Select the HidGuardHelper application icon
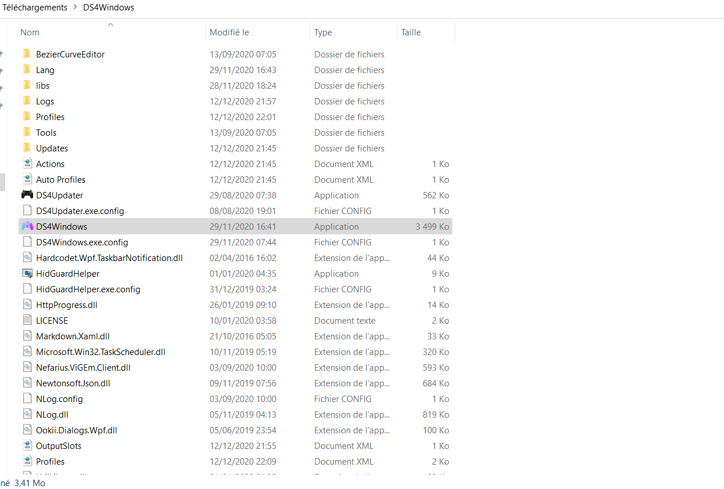 coord(27,273)
